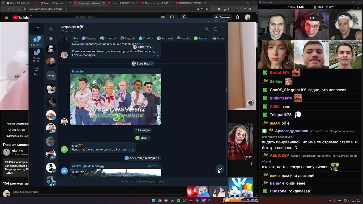Expand the 'Mixa' topic divider chevron
The height and width of the screenshot is (204, 363).
148,138
